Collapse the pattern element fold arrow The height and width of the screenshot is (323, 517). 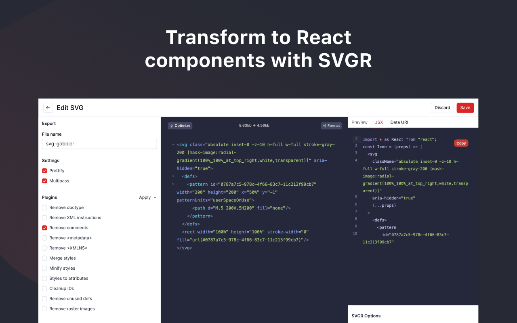point(173,184)
